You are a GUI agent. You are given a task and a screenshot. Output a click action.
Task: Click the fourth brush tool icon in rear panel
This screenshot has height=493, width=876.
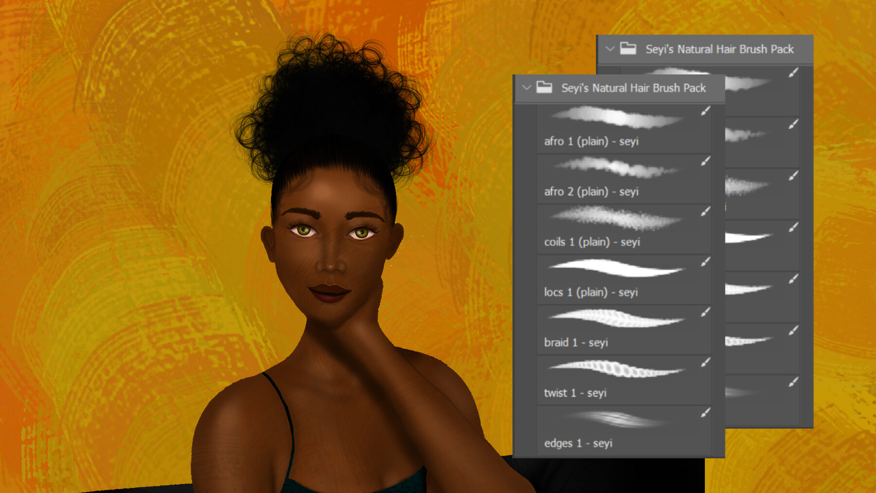click(794, 227)
